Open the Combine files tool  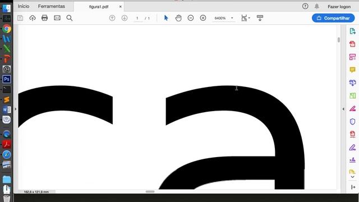(353, 82)
